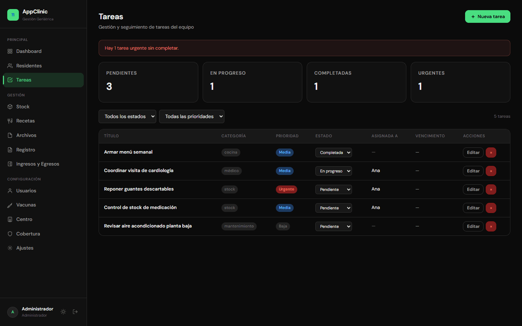522x326 pixels.
Task: Expand the Todas las prioridades filter
Action: point(192,116)
